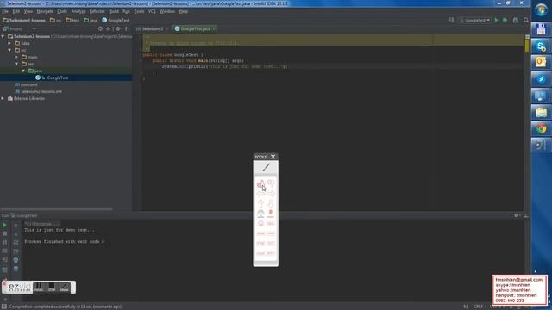Pick the up-arrow stamp in TOOLS palette

pyautogui.click(x=260, y=203)
